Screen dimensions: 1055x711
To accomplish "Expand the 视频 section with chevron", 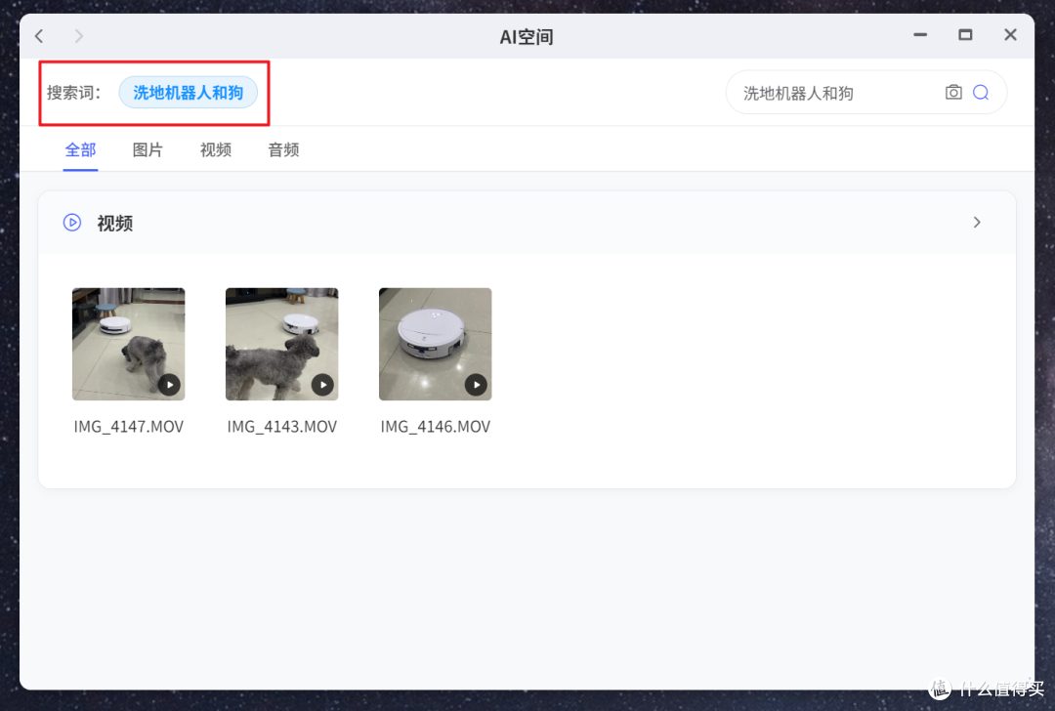I will point(977,222).
